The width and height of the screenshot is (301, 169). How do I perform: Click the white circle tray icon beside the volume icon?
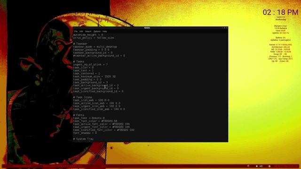[257, 166]
